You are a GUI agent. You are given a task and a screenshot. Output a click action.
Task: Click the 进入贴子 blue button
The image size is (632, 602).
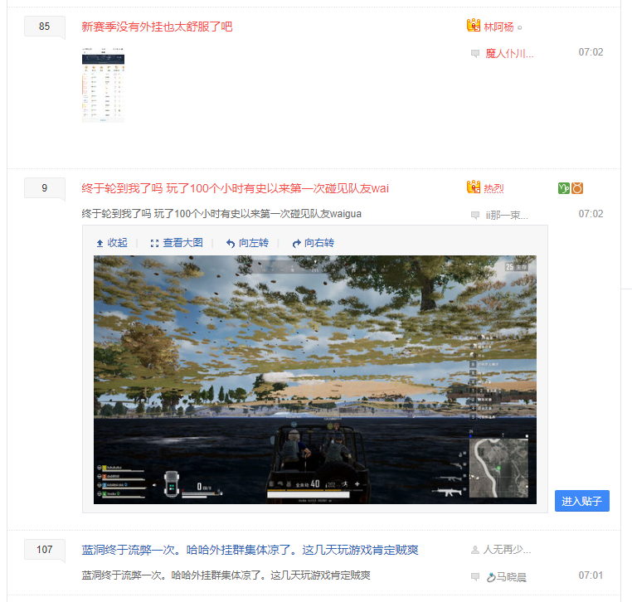[x=581, y=501]
